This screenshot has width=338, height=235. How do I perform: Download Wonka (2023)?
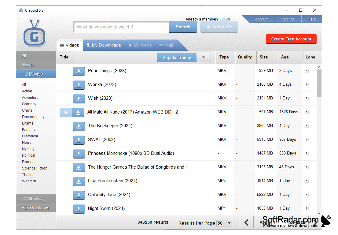[x=79, y=85]
